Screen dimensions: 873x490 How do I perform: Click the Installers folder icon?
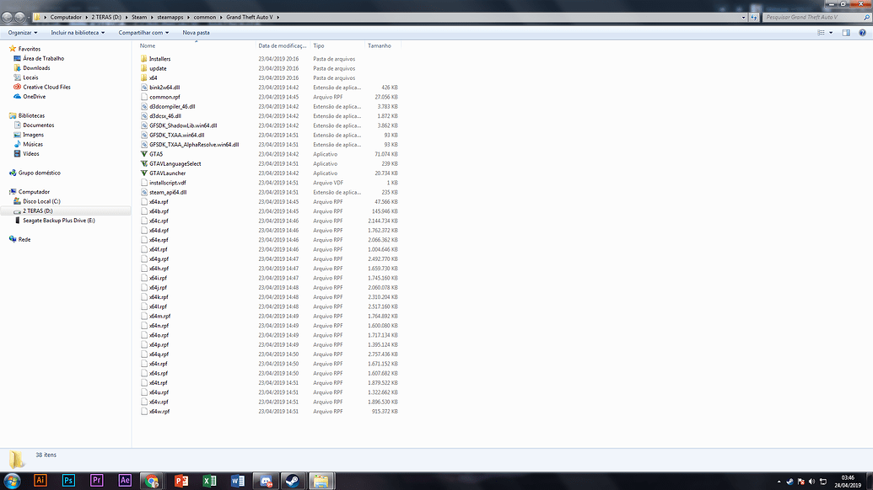pyautogui.click(x=143, y=59)
